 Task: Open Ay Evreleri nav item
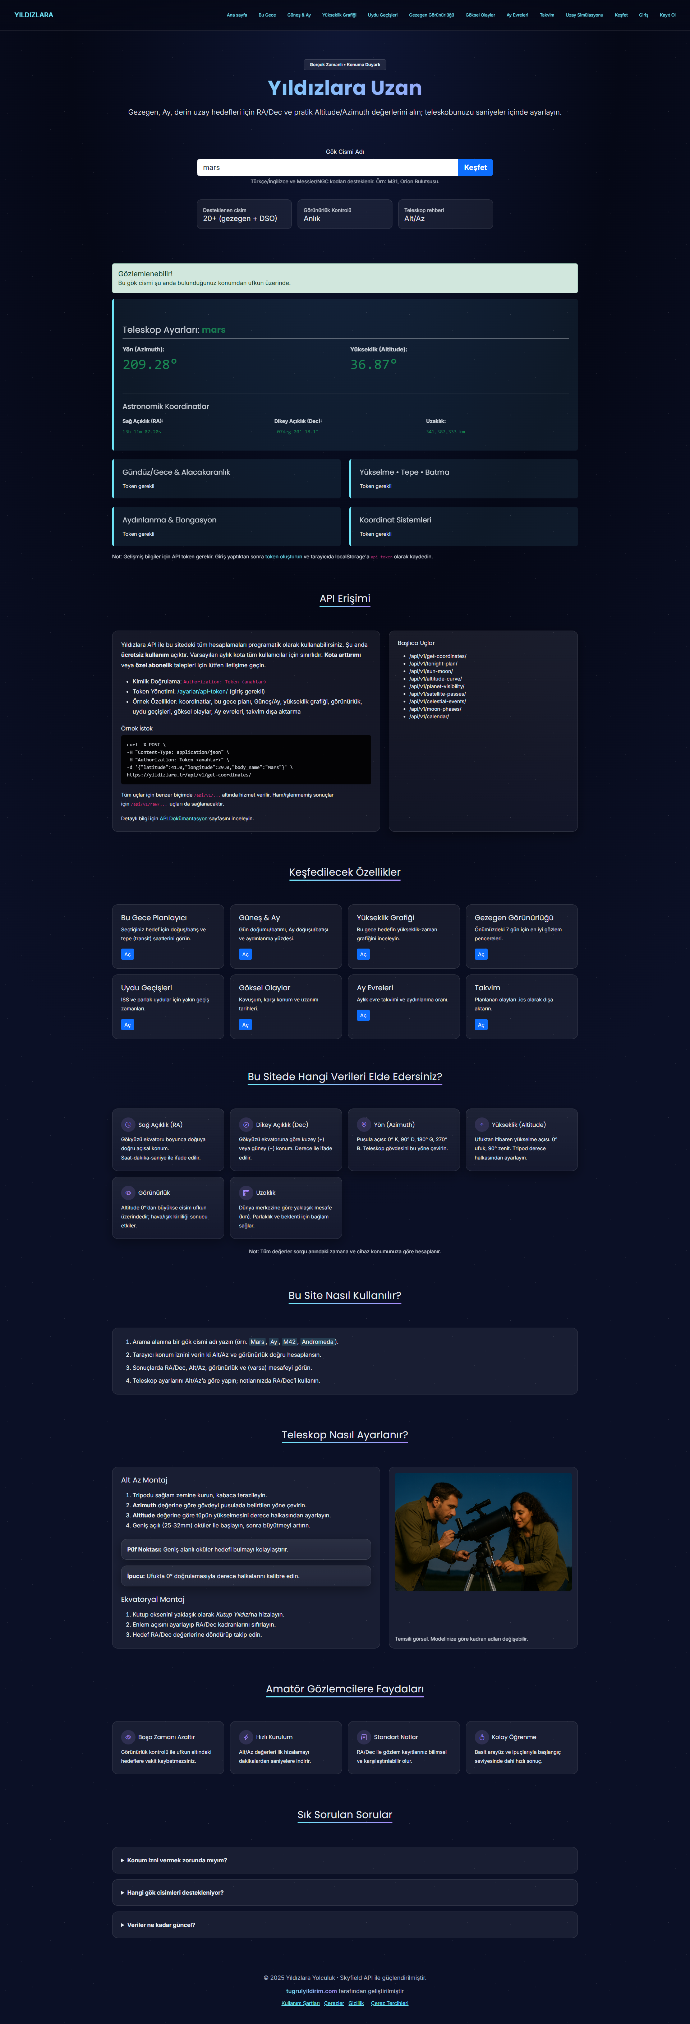point(517,15)
